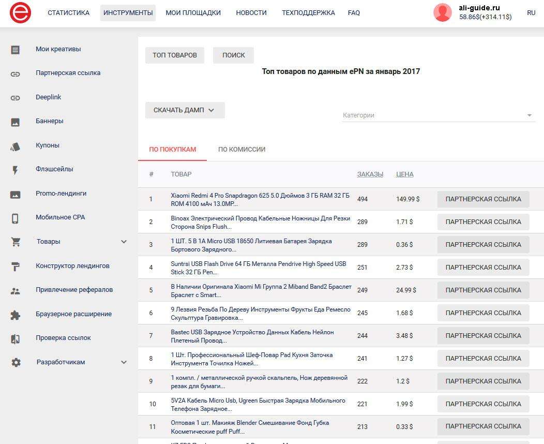Click the Товары shopping cart icon
The width and height of the screenshot is (544, 444).
[16, 242]
